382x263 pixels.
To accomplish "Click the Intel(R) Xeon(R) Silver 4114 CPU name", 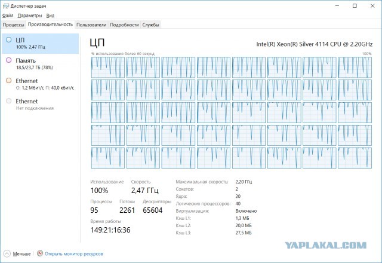I will [315, 44].
